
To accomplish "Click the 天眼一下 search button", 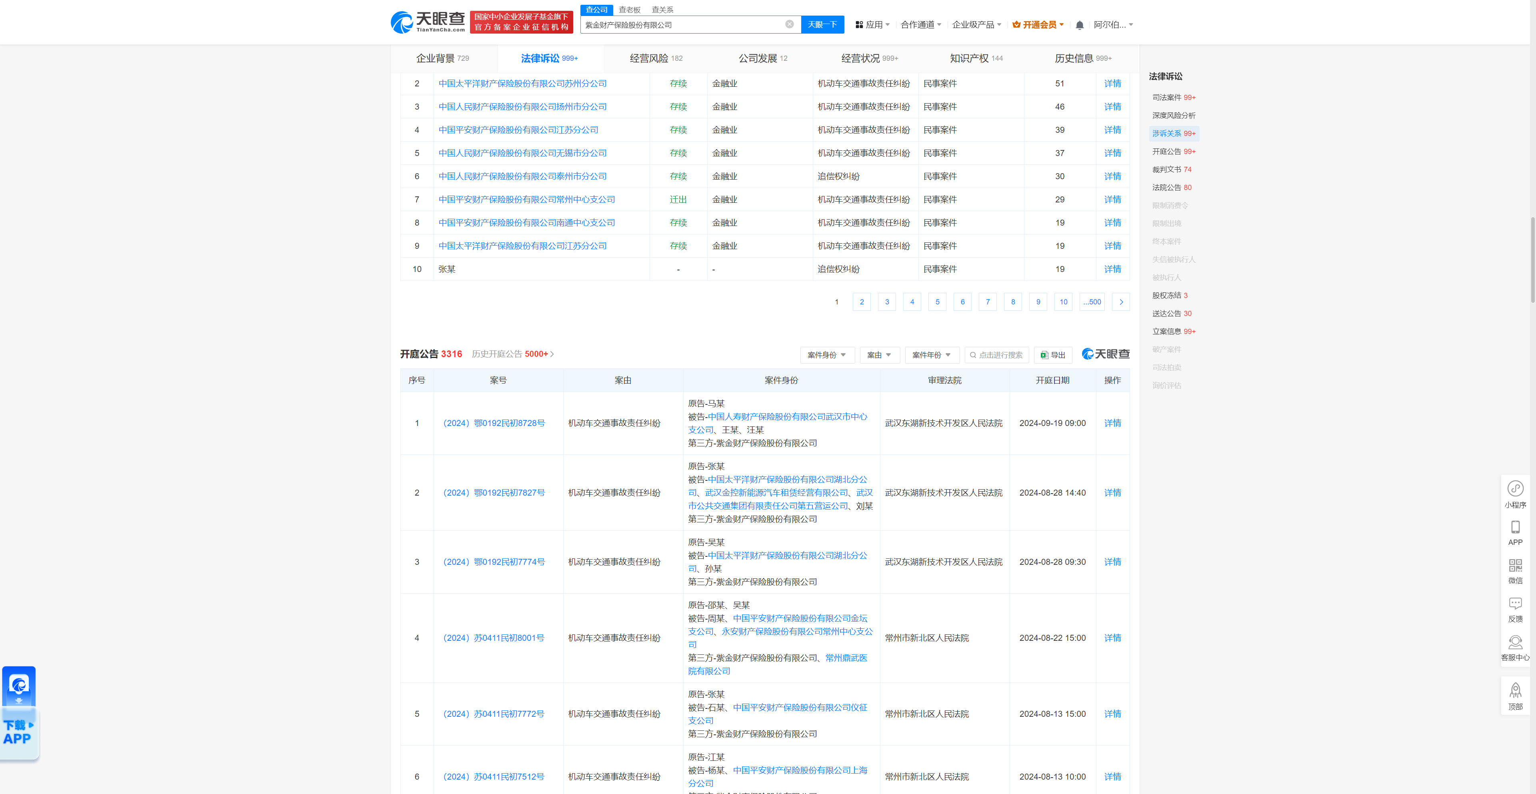I will pyautogui.click(x=823, y=24).
